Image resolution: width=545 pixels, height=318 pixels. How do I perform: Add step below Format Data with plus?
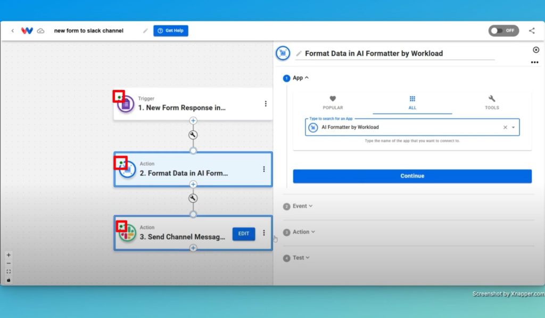click(193, 184)
